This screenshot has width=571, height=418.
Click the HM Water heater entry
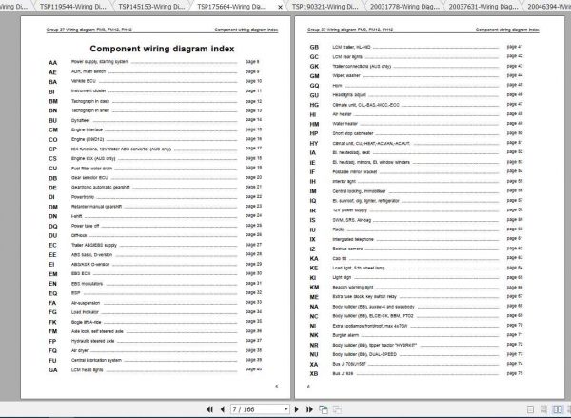[x=416, y=124]
